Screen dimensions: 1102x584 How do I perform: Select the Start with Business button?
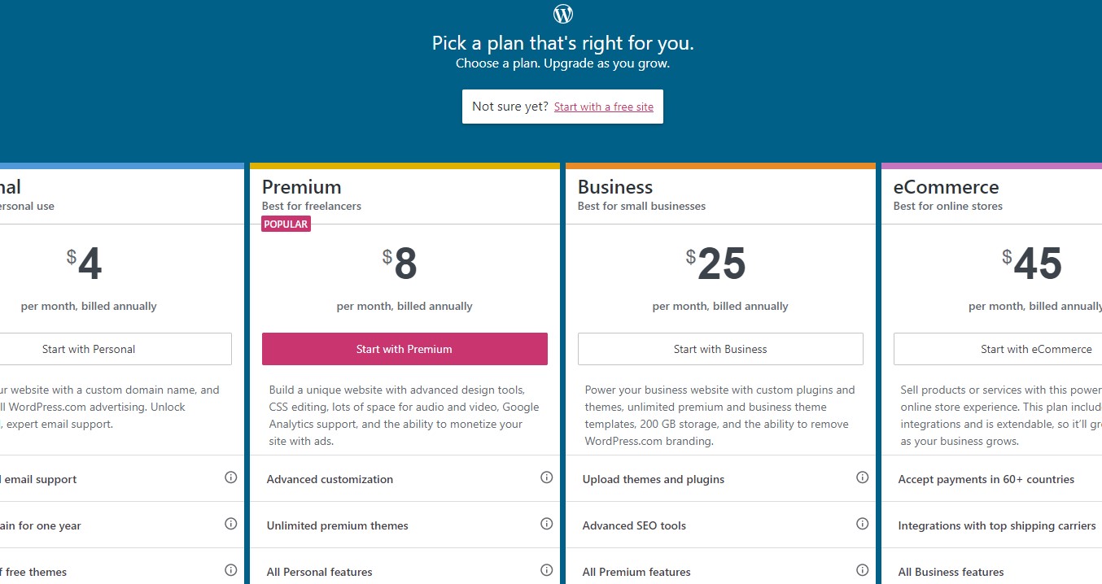click(720, 348)
